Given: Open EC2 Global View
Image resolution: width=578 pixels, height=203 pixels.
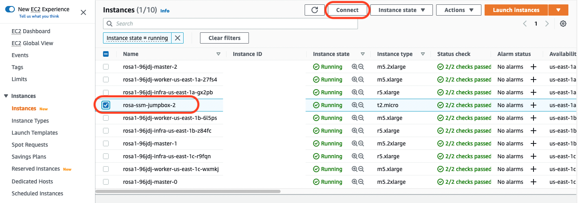Looking at the screenshot, I should tap(32, 43).
